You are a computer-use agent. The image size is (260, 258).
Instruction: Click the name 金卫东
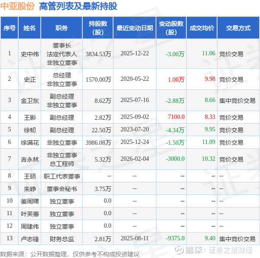point(29,101)
